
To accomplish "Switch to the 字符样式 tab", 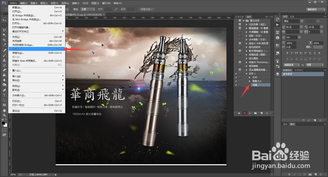I will (298, 70).
